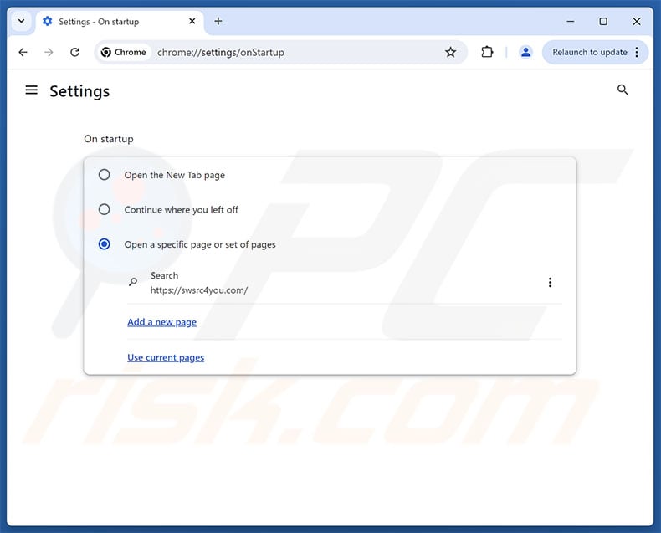Close the Settings - On startup tab
Screen dimensions: 661x533
tap(192, 21)
